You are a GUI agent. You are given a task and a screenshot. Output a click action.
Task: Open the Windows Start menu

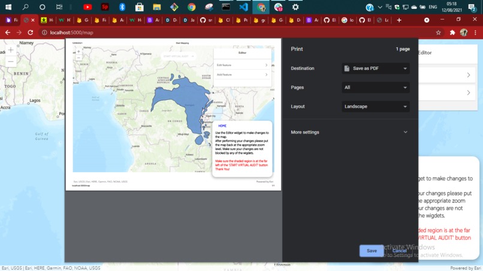click(x=8, y=7)
